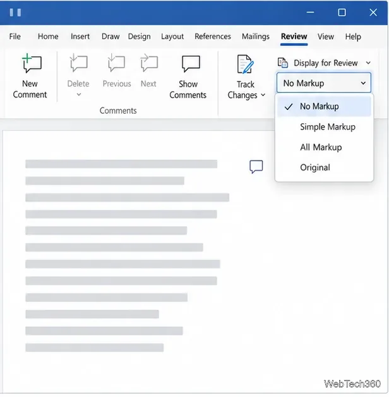Click the Review tab
The image size is (389, 397).
[x=294, y=37]
